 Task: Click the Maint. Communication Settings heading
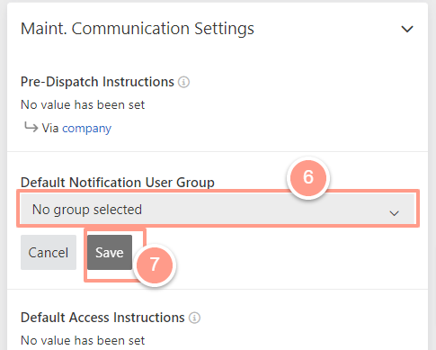pos(138,29)
